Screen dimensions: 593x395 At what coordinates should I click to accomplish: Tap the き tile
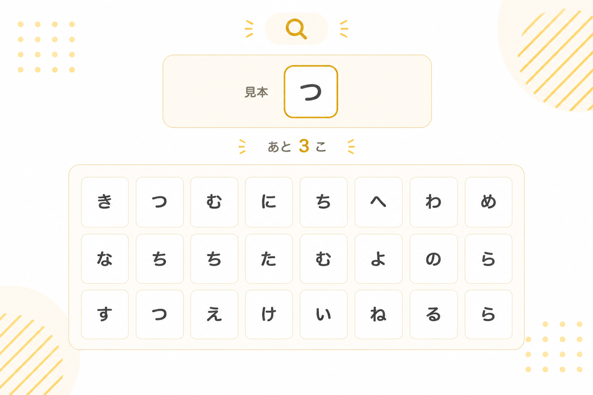(105, 202)
